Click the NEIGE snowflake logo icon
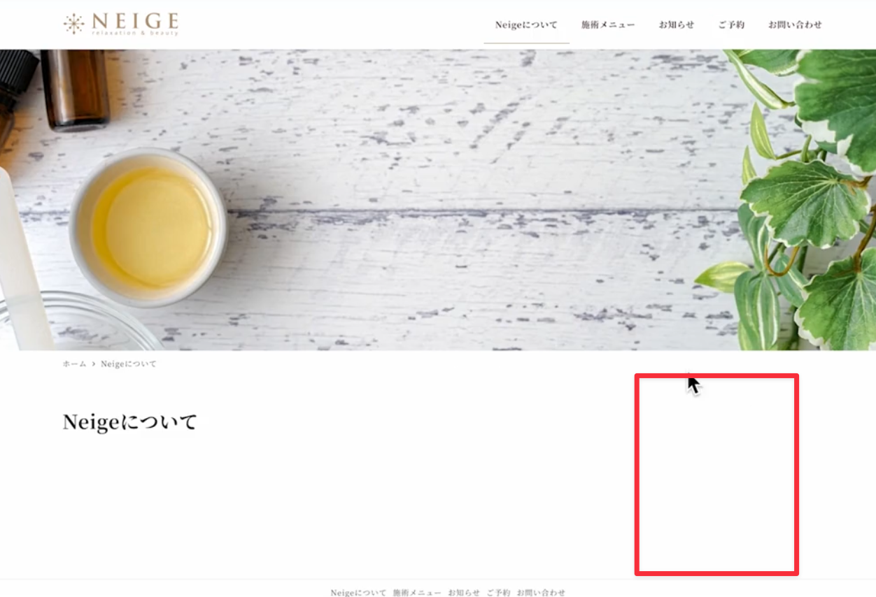This screenshot has height=597, width=876. [x=73, y=24]
